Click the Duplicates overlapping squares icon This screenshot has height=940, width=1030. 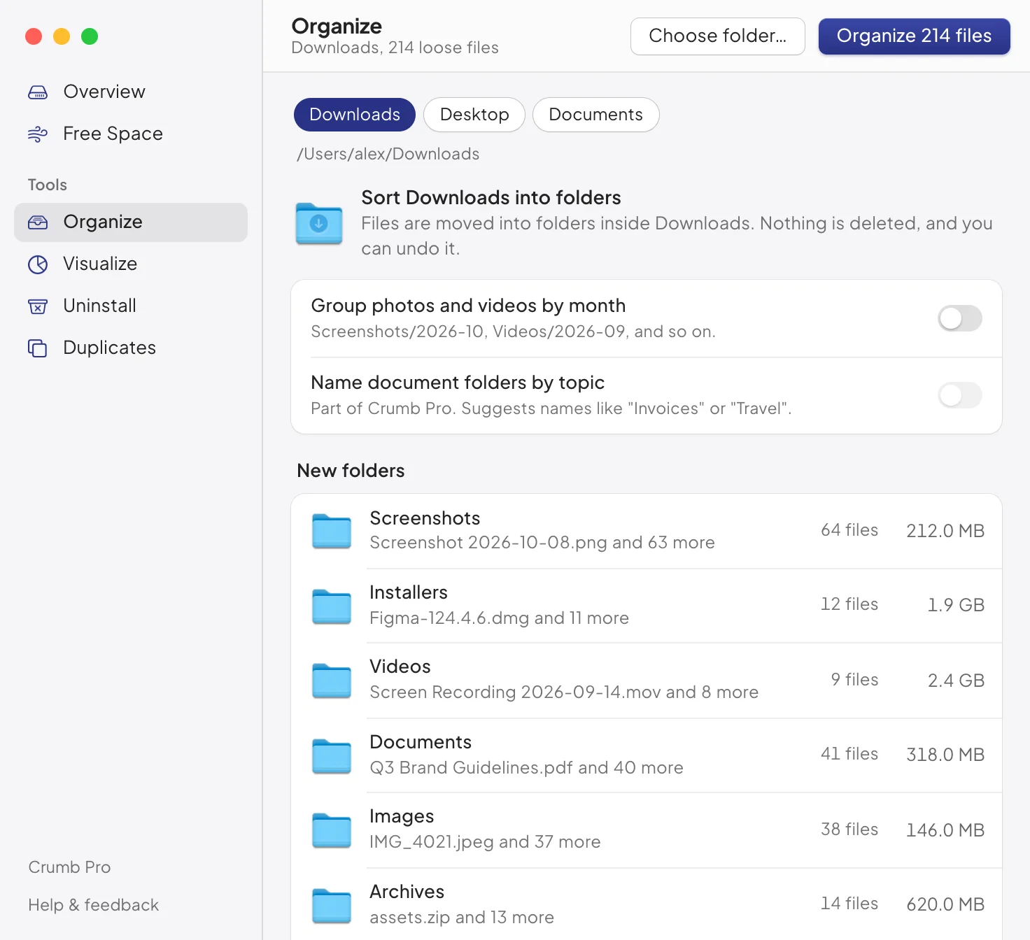tap(38, 348)
